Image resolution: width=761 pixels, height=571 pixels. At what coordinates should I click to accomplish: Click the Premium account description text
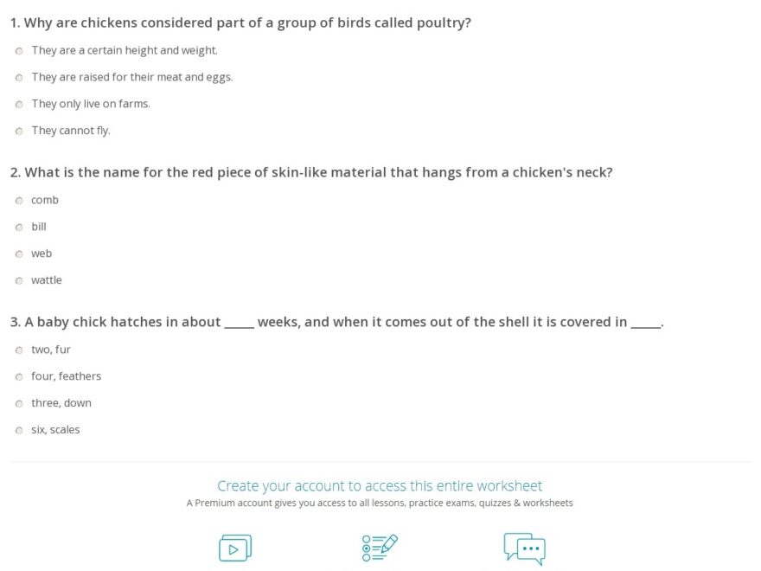380,503
